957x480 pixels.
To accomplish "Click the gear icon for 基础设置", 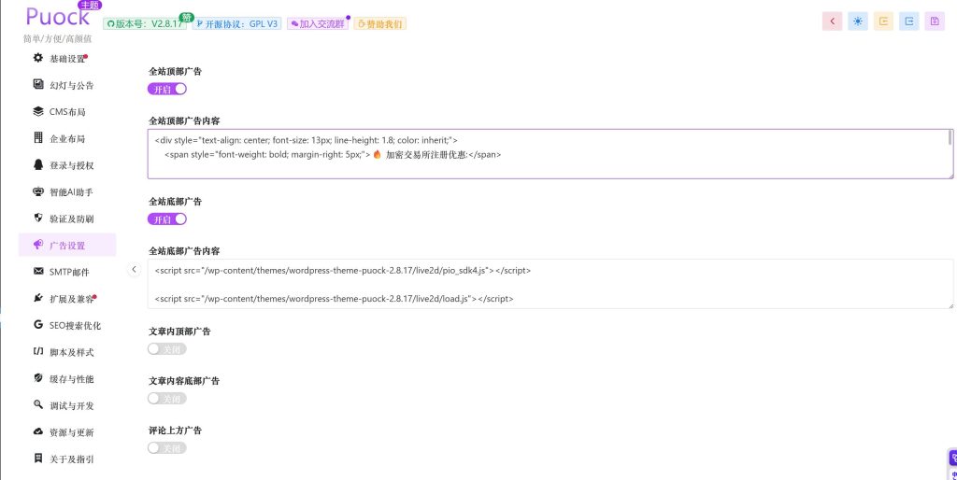I will pyautogui.click(x=37, y=58).
